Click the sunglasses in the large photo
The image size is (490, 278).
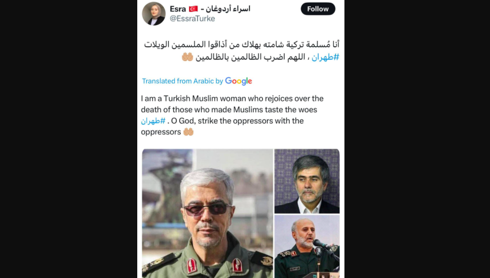click(x=207, y=209)
